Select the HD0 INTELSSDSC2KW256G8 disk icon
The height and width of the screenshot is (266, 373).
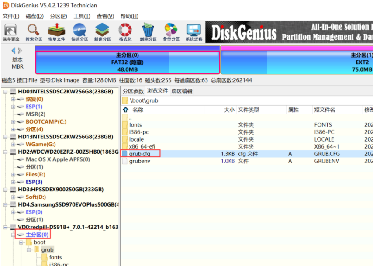coord(13,92)
